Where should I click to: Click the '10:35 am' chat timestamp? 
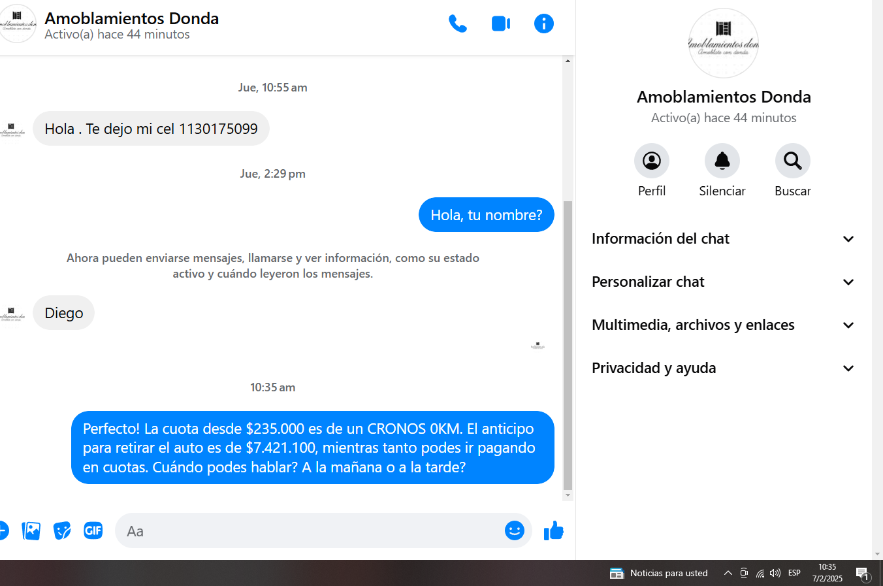click(273, 387)
